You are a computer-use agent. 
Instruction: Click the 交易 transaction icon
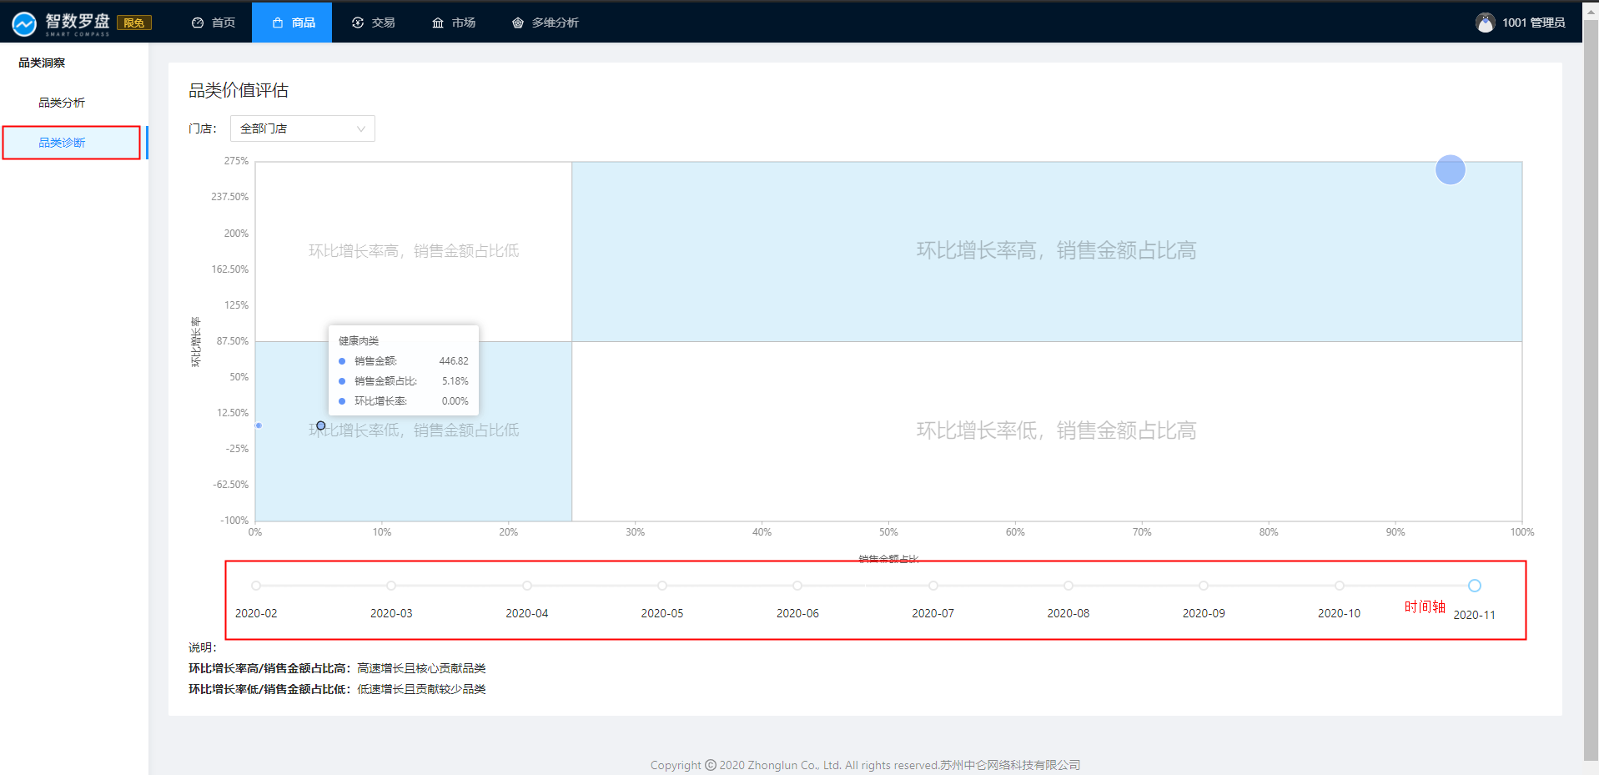[358, 23]
